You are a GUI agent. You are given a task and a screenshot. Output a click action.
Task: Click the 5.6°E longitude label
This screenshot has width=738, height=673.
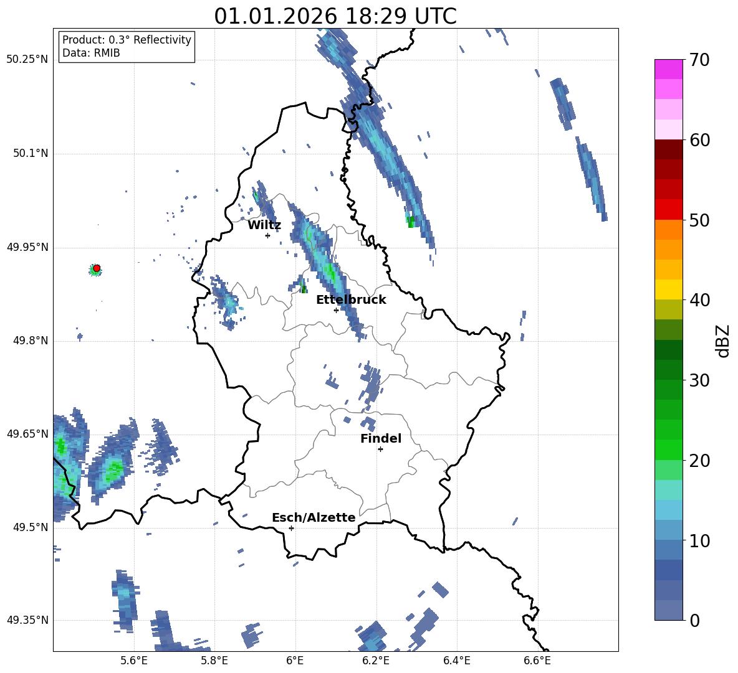tap(134, 661)
